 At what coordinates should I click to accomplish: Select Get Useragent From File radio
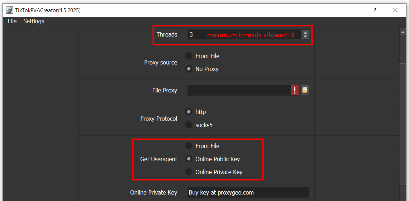click(x=189, y=146)
